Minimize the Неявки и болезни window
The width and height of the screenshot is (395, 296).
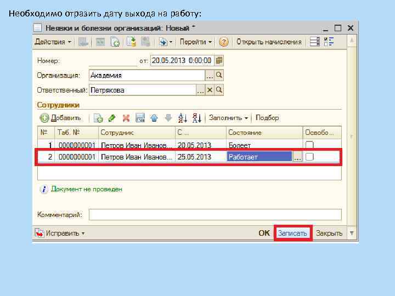coord(326,29)
